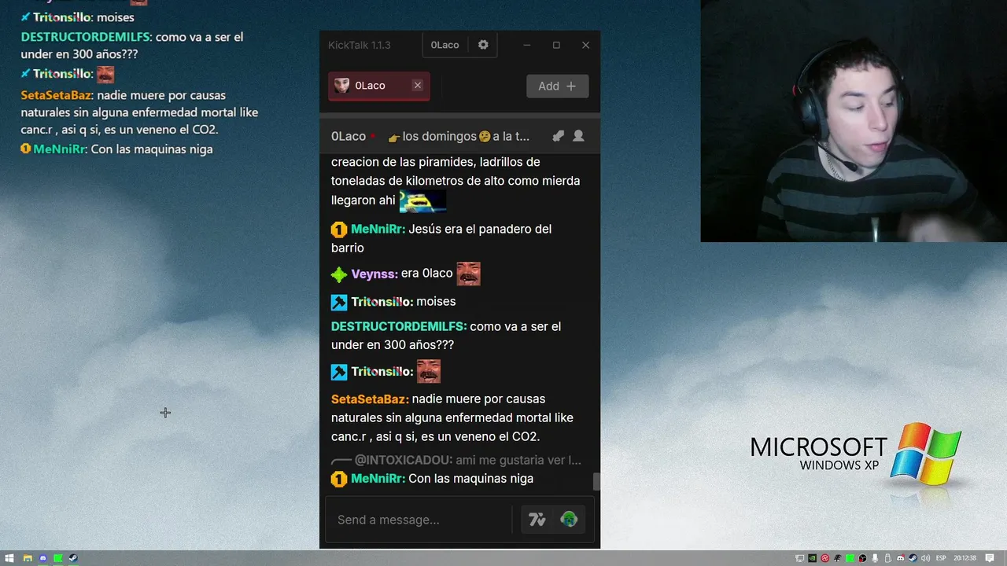The height and width of the screenshot is (566, 1007).
Task: Click the green Kick tray icon
Action: click(850, 558)
